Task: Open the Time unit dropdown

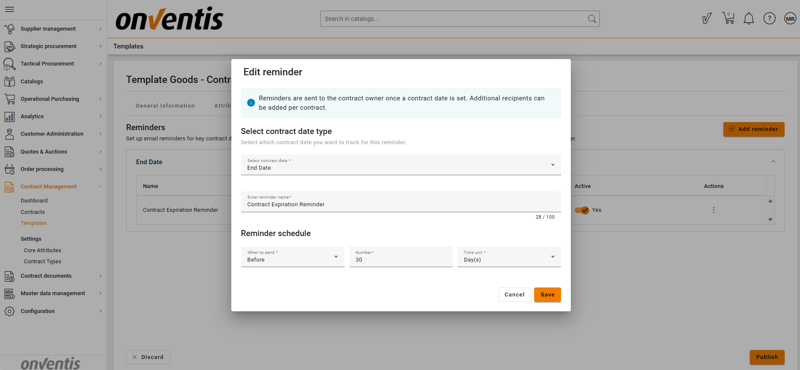Action: click(x=509, y=256)
